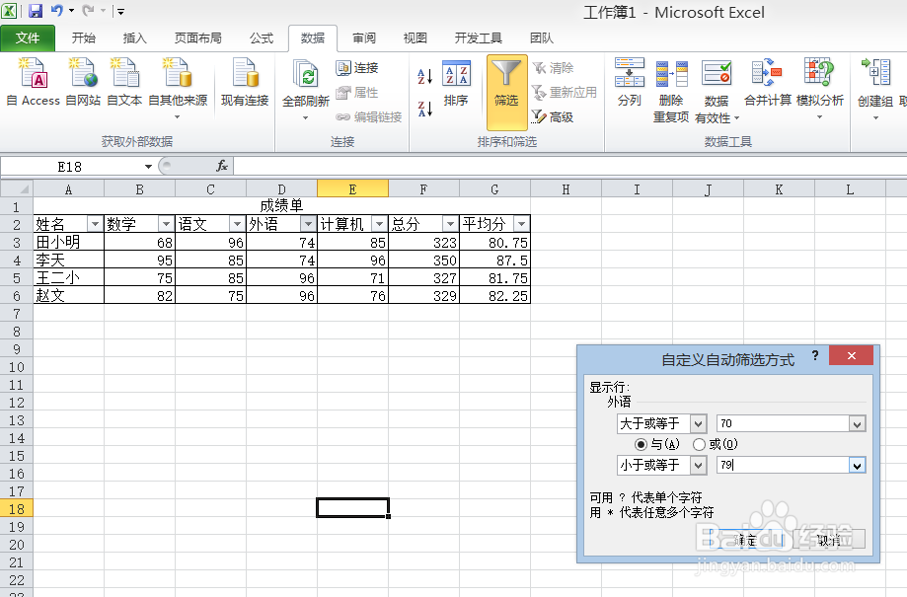Expand value list next to 70
This screenshot has height=597, width=907.
[x=858, y=424]
